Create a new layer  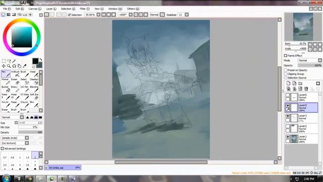tap(288, 83)
